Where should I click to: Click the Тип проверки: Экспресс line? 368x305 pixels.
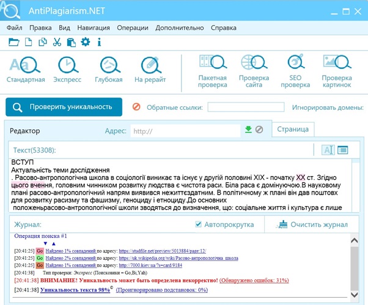tap(95, 273)
